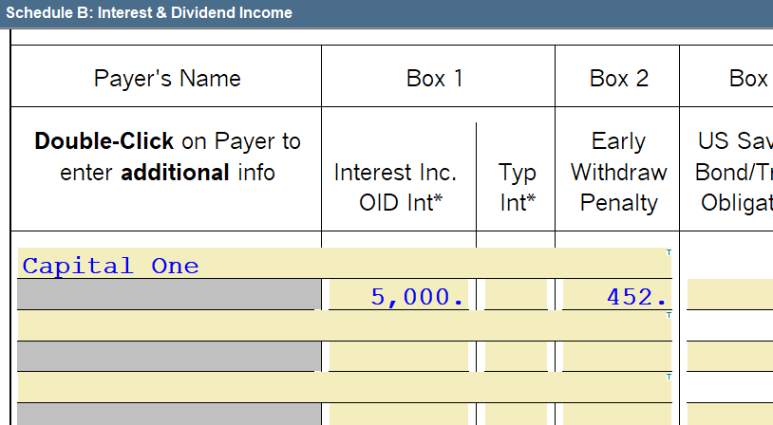Click the US Savings Bond field for Capital One
773x425 pixels.
click(x=729, y=296)
